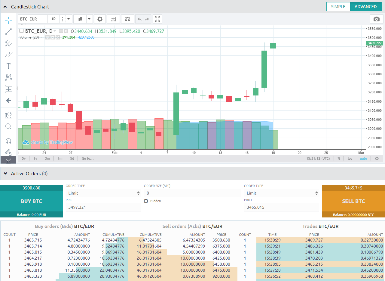Open the 15:31:12 (UTC) timezone menu
The image size is (385, 281).
point(318,158)
